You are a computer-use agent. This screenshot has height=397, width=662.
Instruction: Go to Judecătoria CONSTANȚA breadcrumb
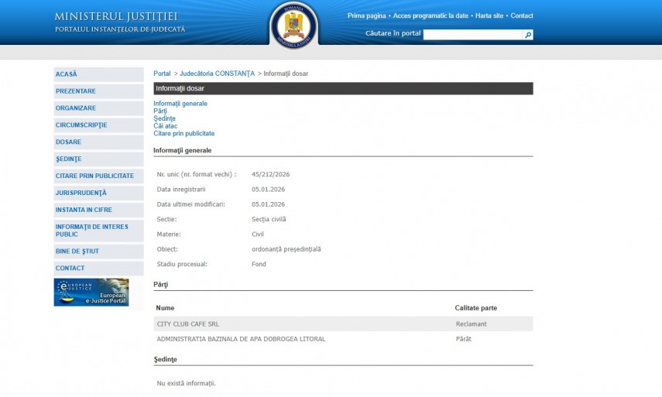[x=217, y=74]
